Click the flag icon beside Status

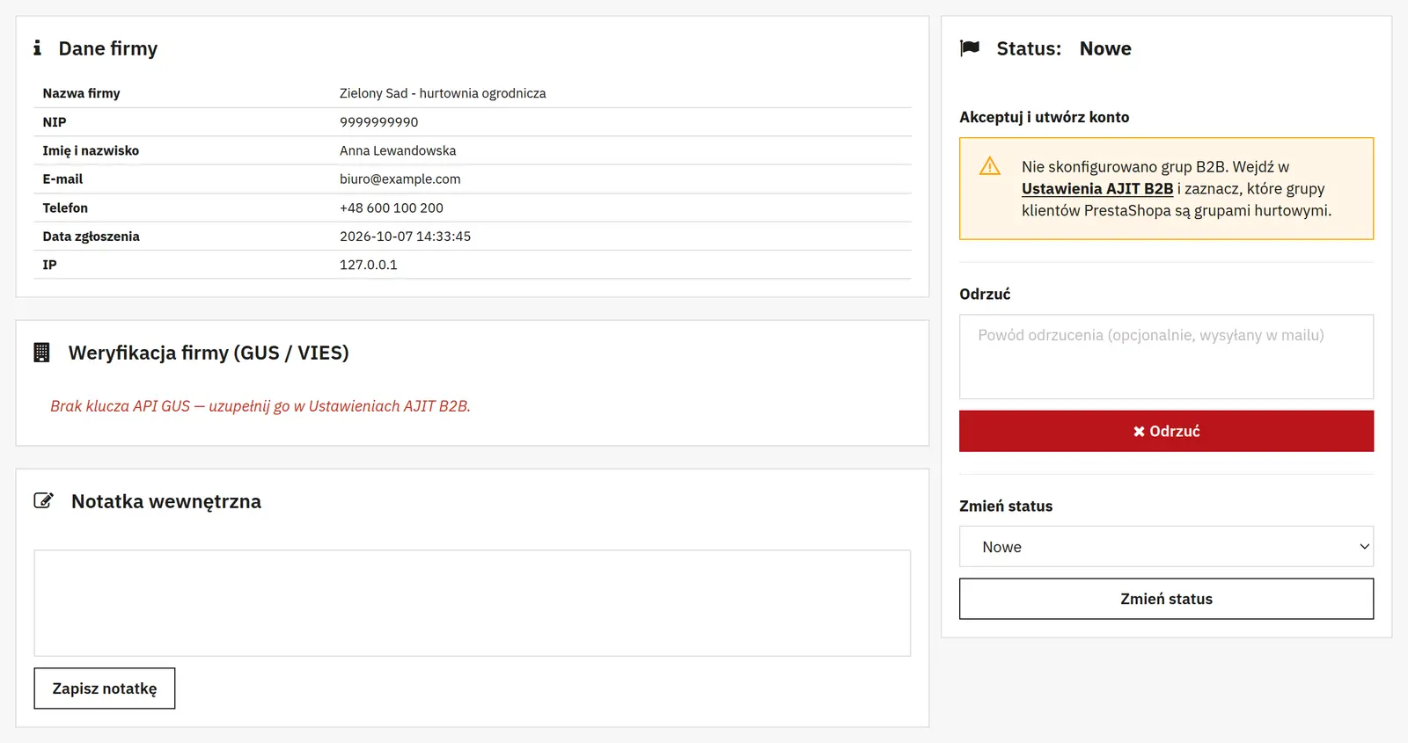pos(970,47)
